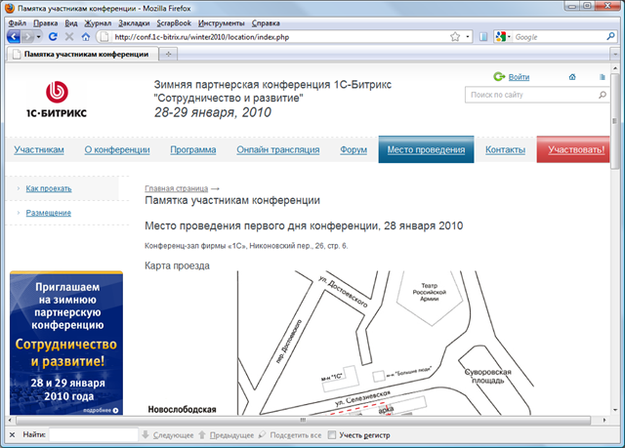
Task: Open the Участникам navigation link
Action: point(39,149)
